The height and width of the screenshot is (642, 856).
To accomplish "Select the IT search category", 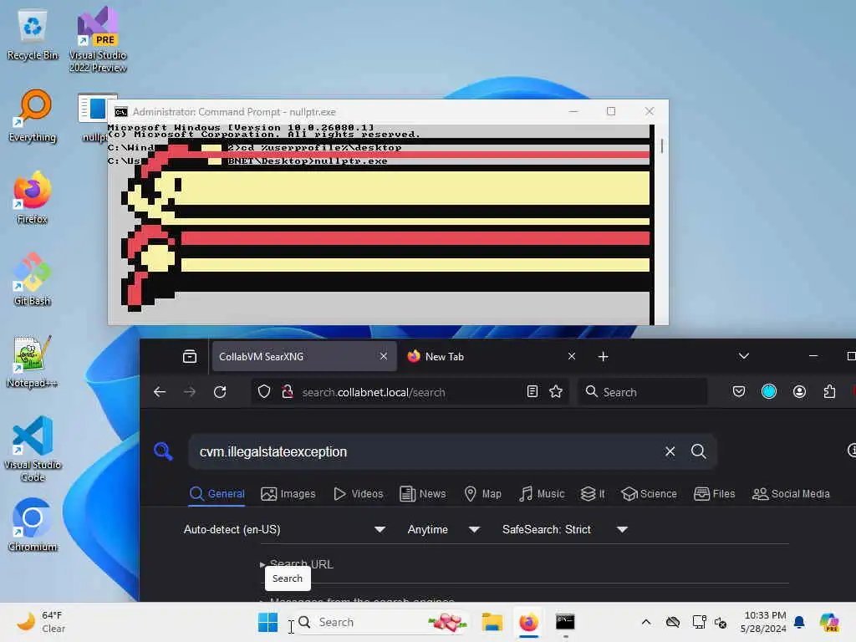I will (x=593, y=493).
